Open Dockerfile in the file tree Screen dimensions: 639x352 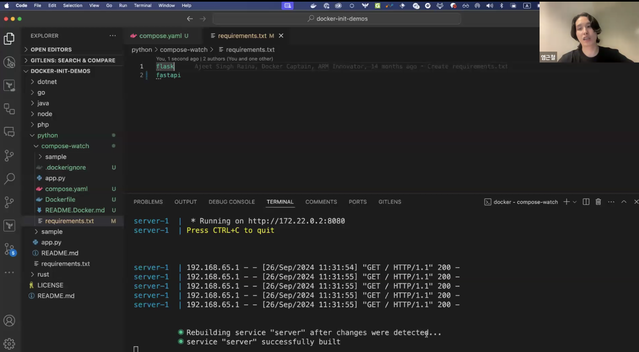click(x=60, y=200)
